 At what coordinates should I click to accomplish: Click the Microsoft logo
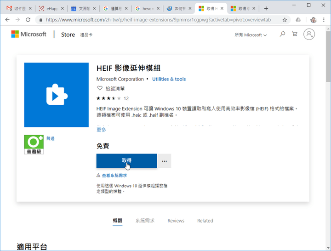click(29, 34)
